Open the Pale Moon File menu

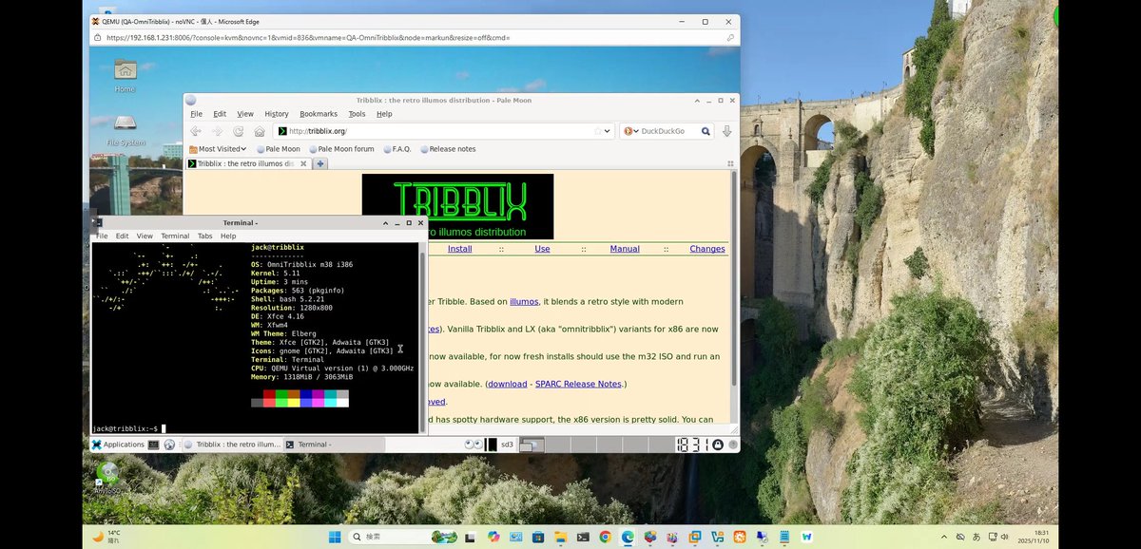(x=197, y=114)
